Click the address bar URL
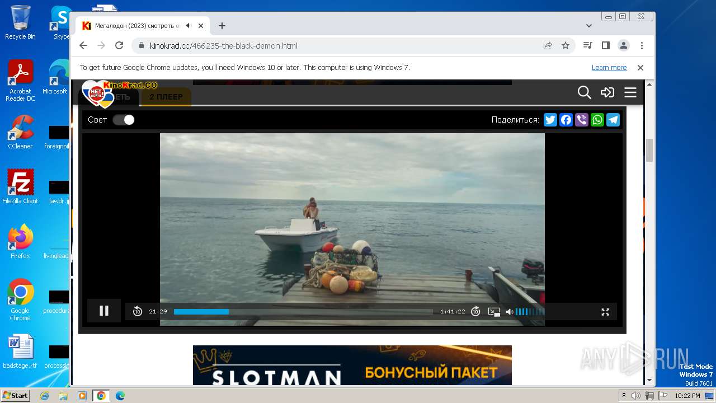 coord(224,46)
